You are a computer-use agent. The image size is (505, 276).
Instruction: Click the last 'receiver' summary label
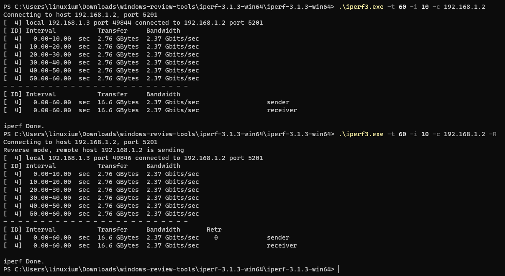282,245
